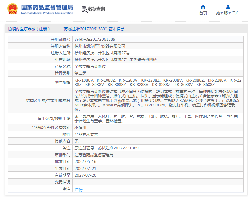Click the document icon before 境内医疗器械
This screenshot has height=197, width=248.
click(10, 29)
